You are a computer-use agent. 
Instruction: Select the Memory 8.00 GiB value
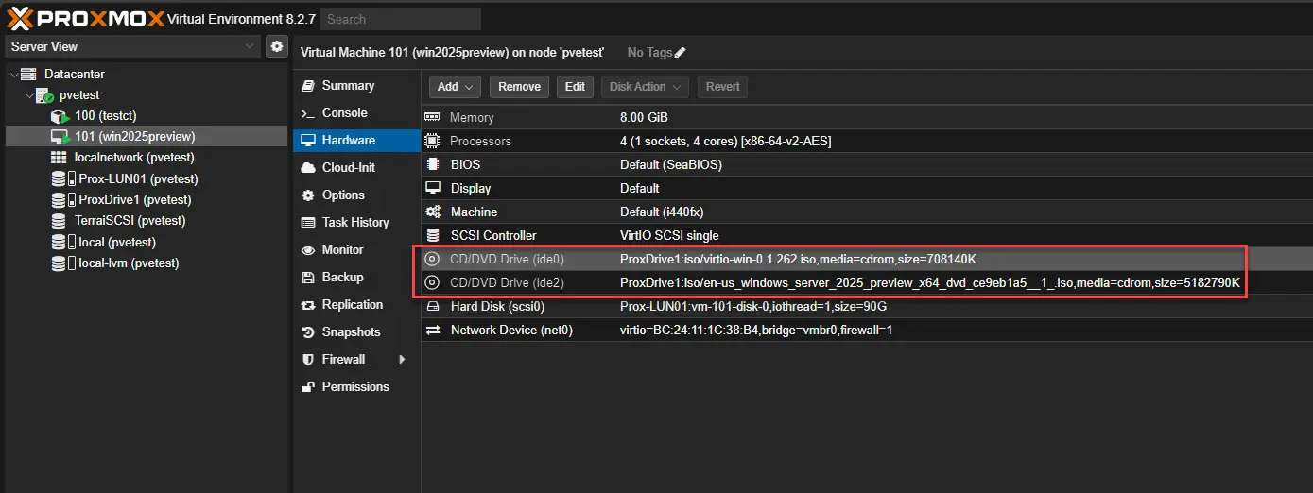[x=644, y=117]
